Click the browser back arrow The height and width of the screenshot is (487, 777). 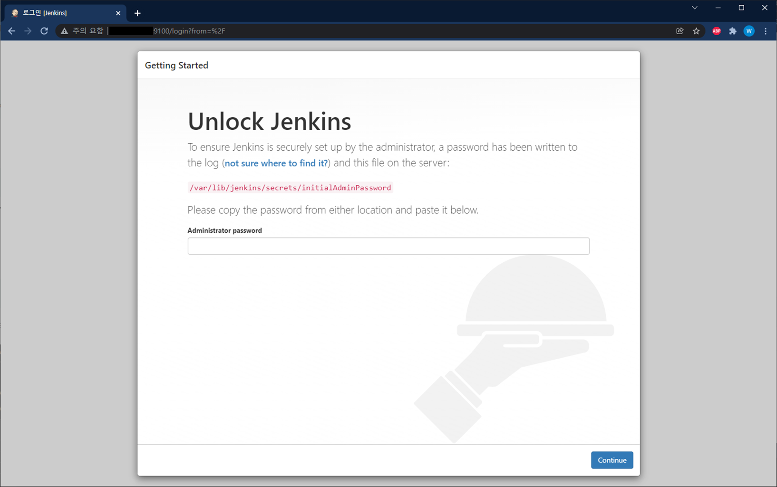click(x=12, y=31)
